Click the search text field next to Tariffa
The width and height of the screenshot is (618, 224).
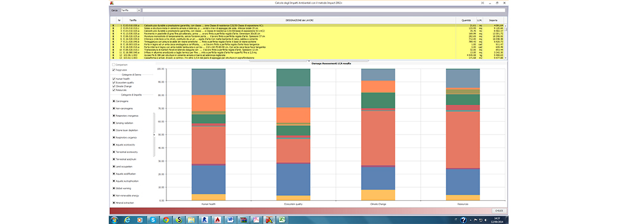(x=324, y=10)
